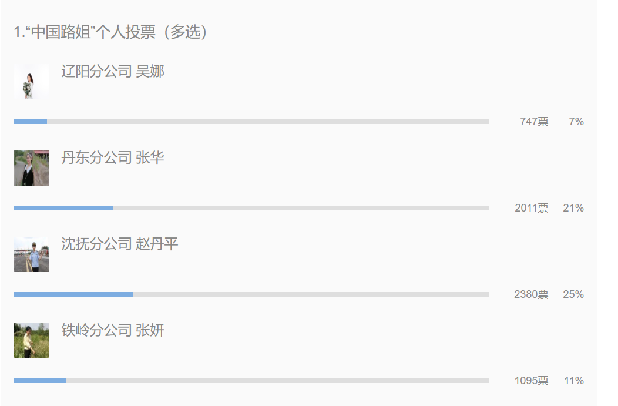Click the photo of 丹东分公司 张华

[x=32, y=168]
